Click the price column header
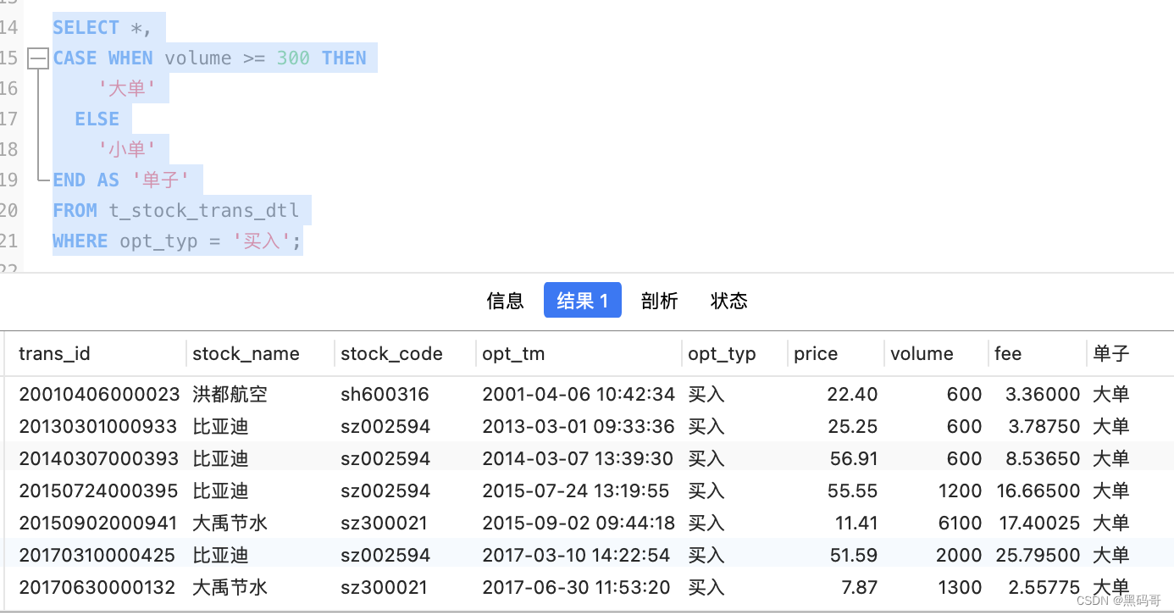This screenshot has width=1174, height=615. pyautogui.click(x=816, y=354)
